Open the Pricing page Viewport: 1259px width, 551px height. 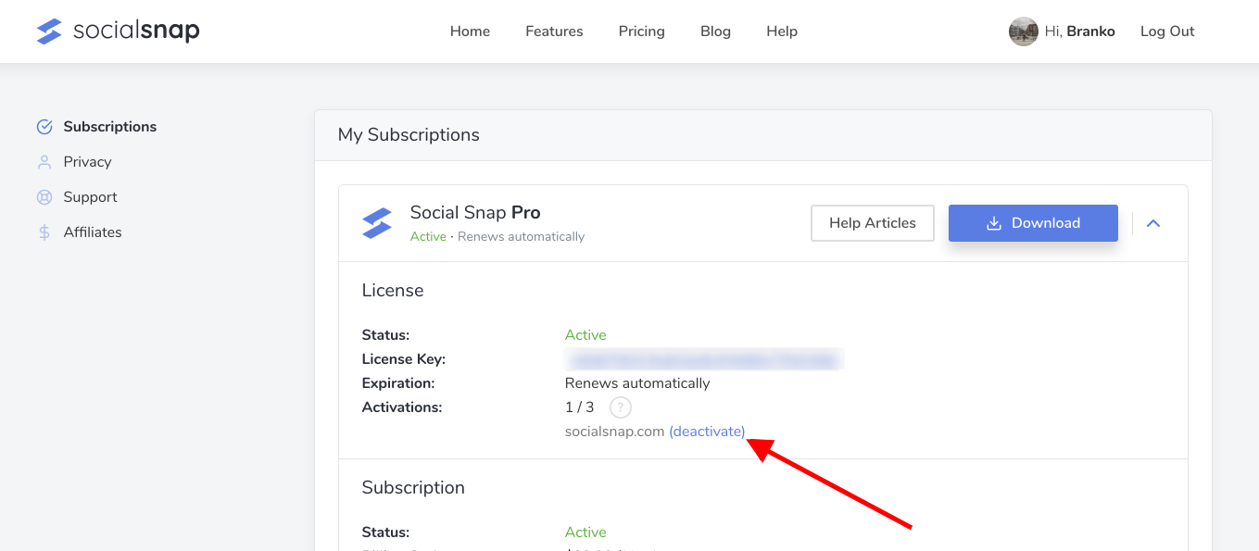pos(641,31)
